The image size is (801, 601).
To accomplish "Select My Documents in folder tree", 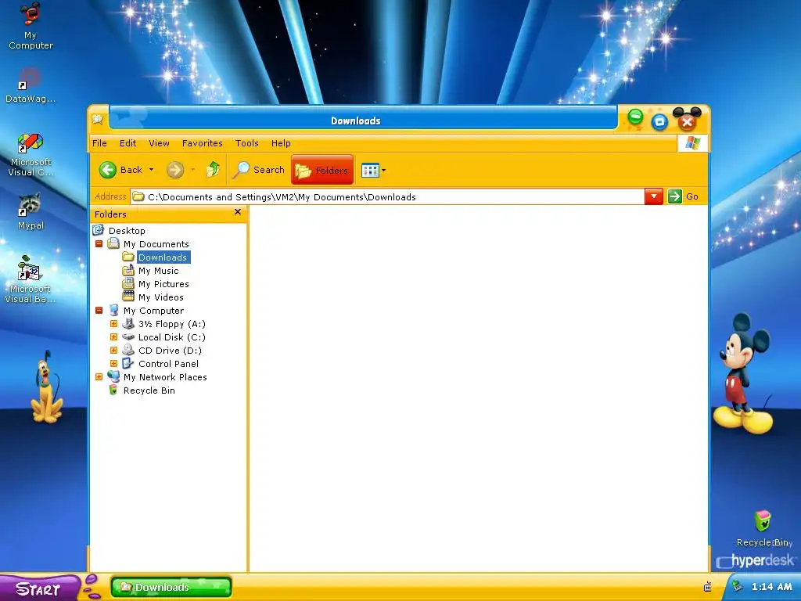I will [x=156, y=244].
